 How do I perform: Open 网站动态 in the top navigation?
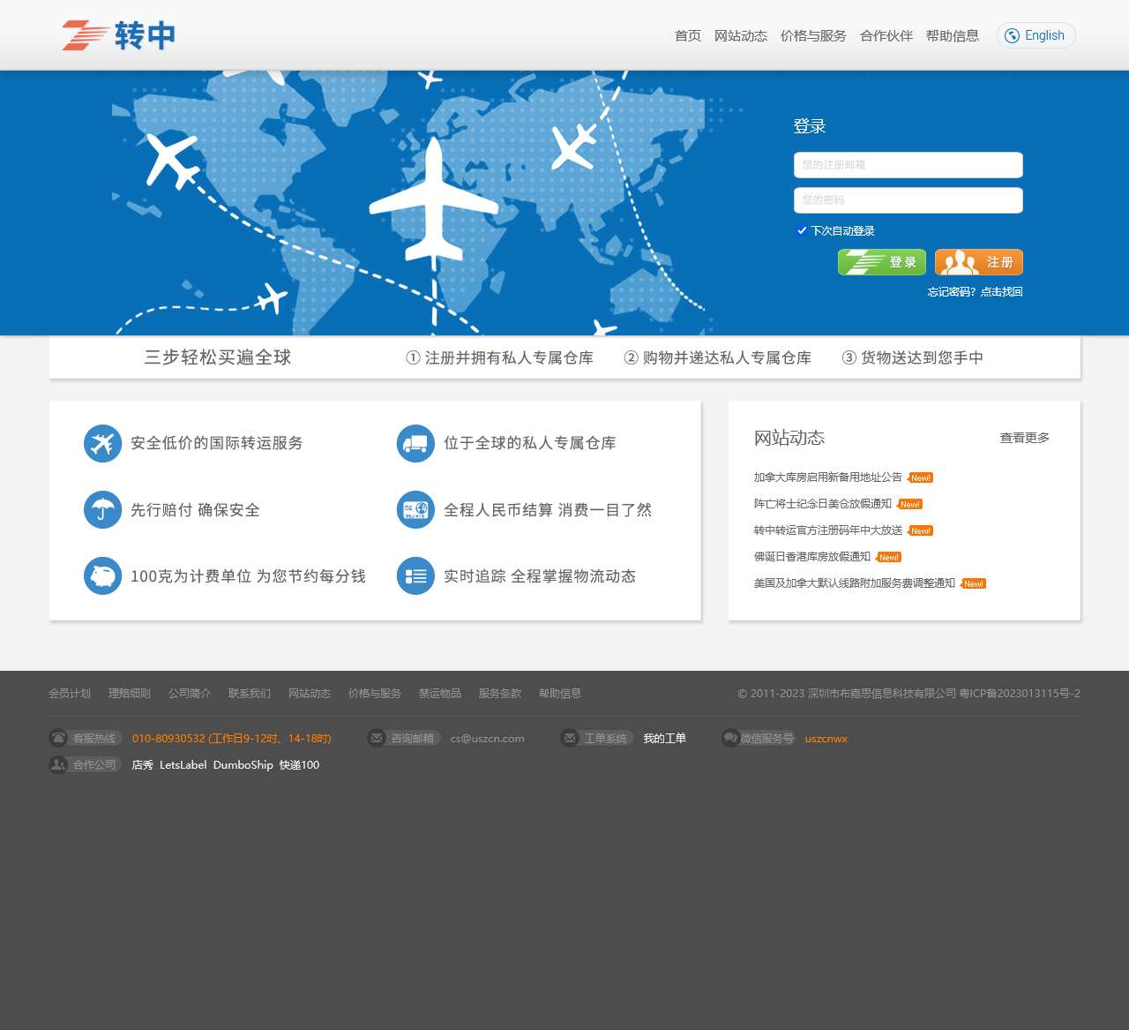pos(741,36)
